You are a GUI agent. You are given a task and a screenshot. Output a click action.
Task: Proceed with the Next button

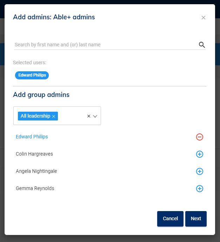click(196, 218)
